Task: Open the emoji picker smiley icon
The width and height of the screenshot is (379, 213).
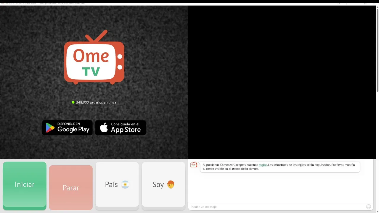Action: [369, 206]
